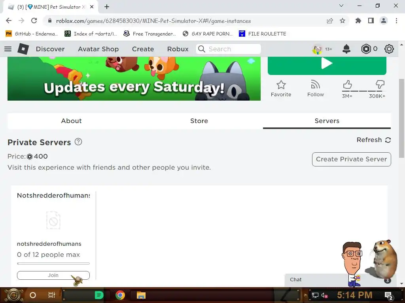Click the server player capacity bar
This screenshot has width=405, height=303.
pos(53,263)
